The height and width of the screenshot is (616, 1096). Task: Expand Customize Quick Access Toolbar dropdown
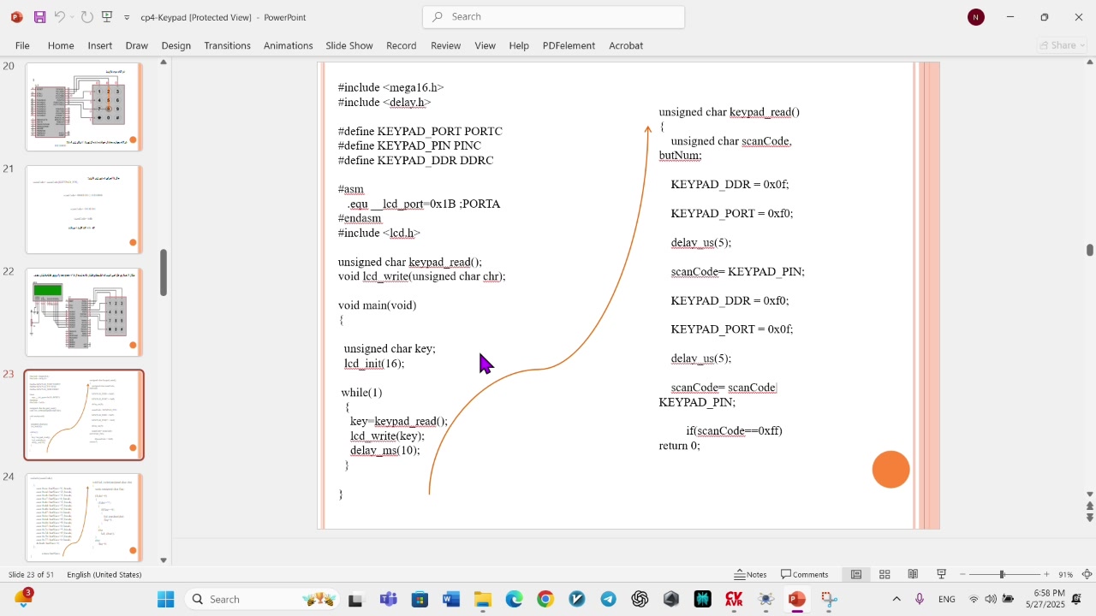(127, 18)
